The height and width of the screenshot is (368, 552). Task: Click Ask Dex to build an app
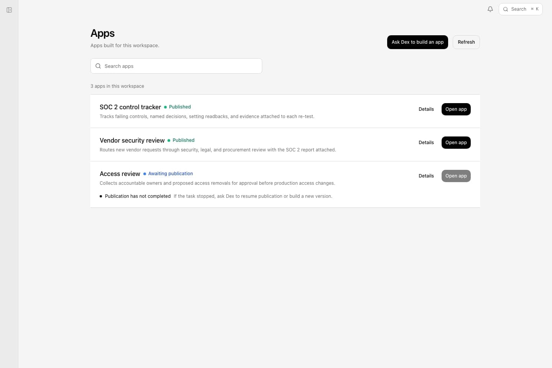tap(417, 42)
